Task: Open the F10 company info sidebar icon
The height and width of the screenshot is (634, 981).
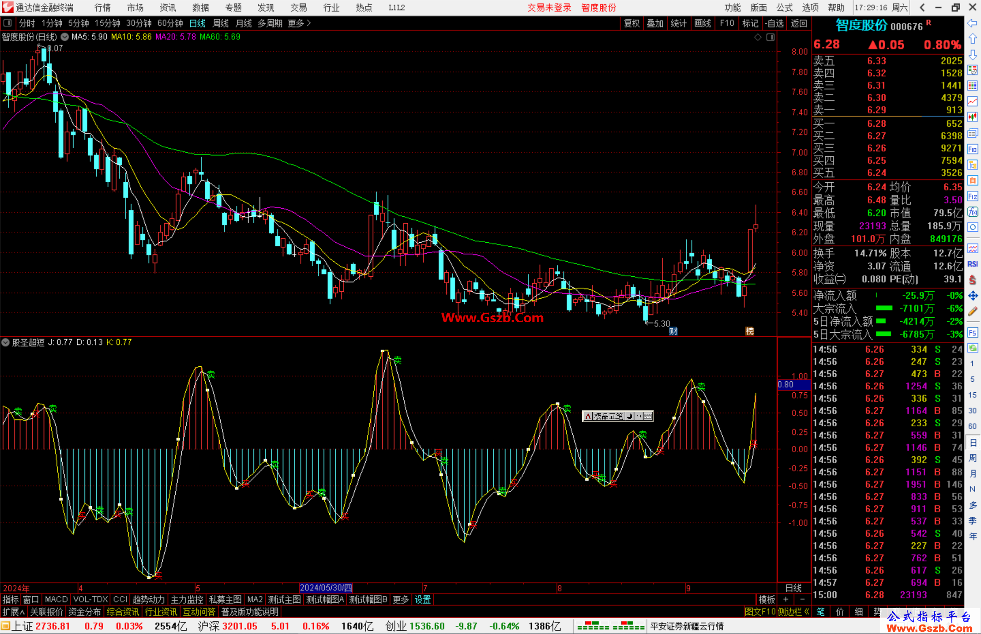Action: point(972,149)
